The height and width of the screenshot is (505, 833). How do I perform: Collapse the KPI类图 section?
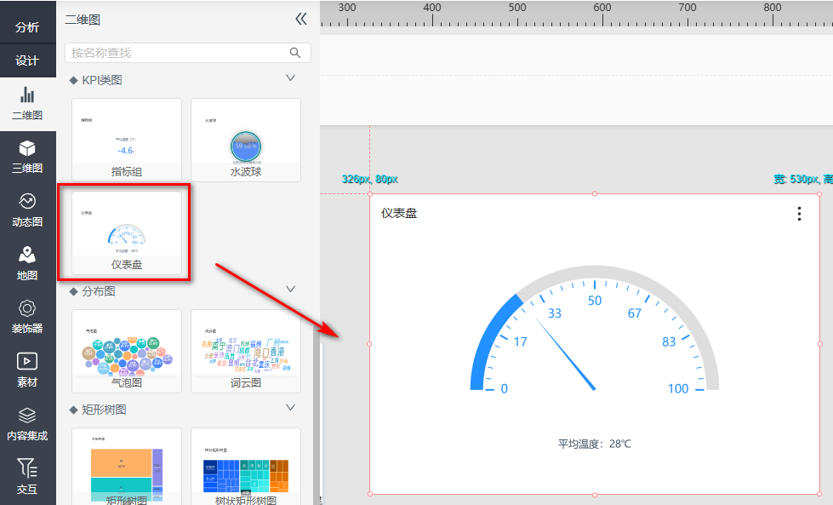click(290, 78)
